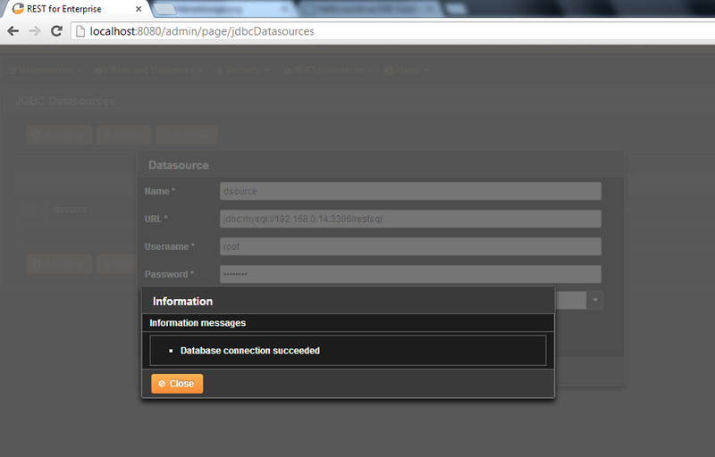The width and height of the screenshot is (715, 457).
Task: Reload the current page
Action: pos(56,31)
